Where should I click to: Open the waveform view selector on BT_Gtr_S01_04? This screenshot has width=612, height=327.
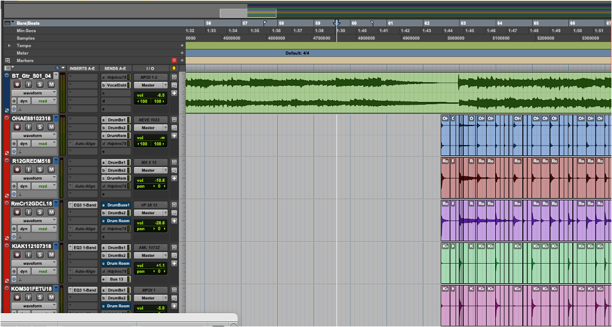click(x=34, y=93)
